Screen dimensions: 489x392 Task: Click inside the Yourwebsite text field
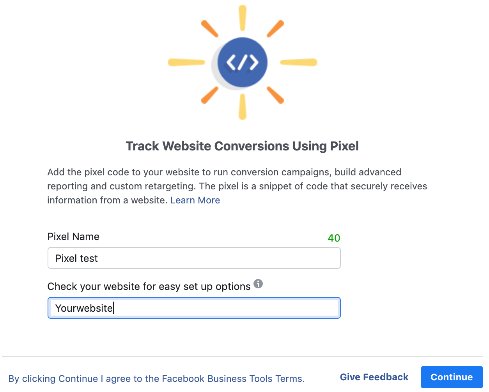(194, 308)
